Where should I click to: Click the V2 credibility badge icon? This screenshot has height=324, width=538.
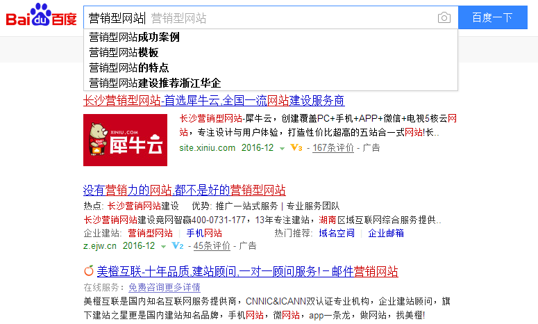tap(177, 245)
